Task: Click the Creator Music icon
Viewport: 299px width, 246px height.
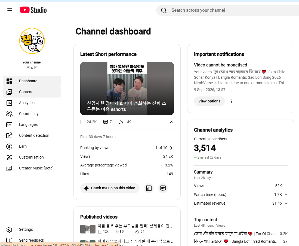Action: point(9,168)
